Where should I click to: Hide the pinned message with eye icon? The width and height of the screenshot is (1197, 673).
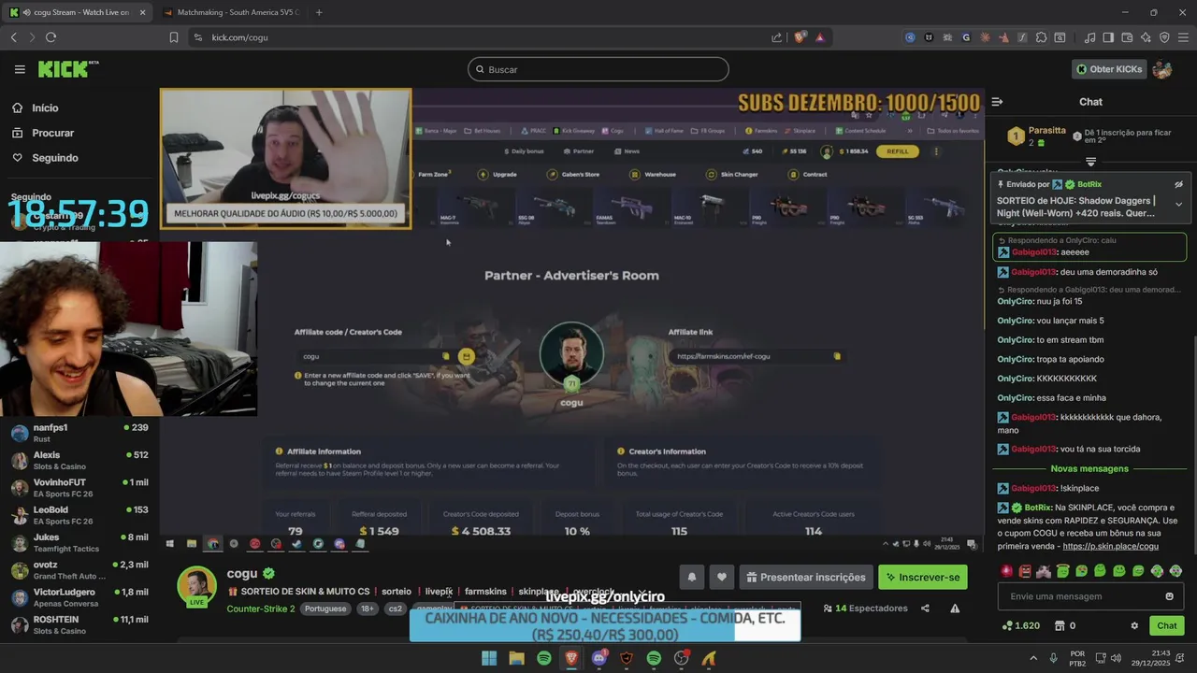pos(1178,185)
